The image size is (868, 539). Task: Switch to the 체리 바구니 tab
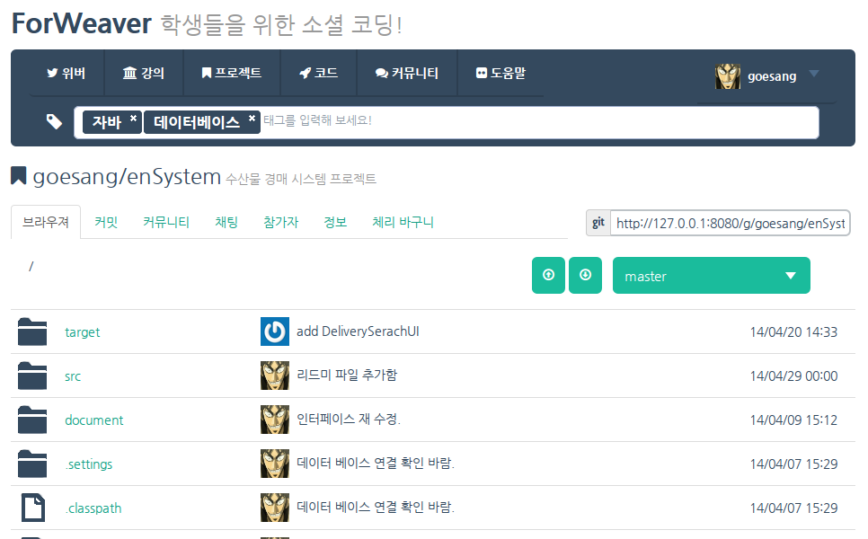pos(403,223)
